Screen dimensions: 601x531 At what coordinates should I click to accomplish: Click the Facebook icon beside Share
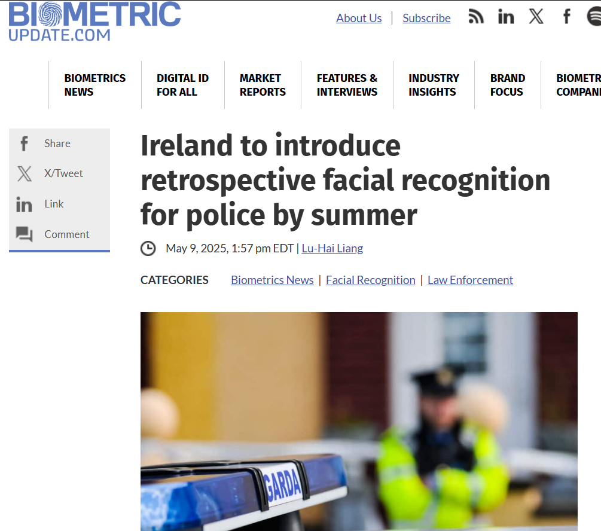24,144
